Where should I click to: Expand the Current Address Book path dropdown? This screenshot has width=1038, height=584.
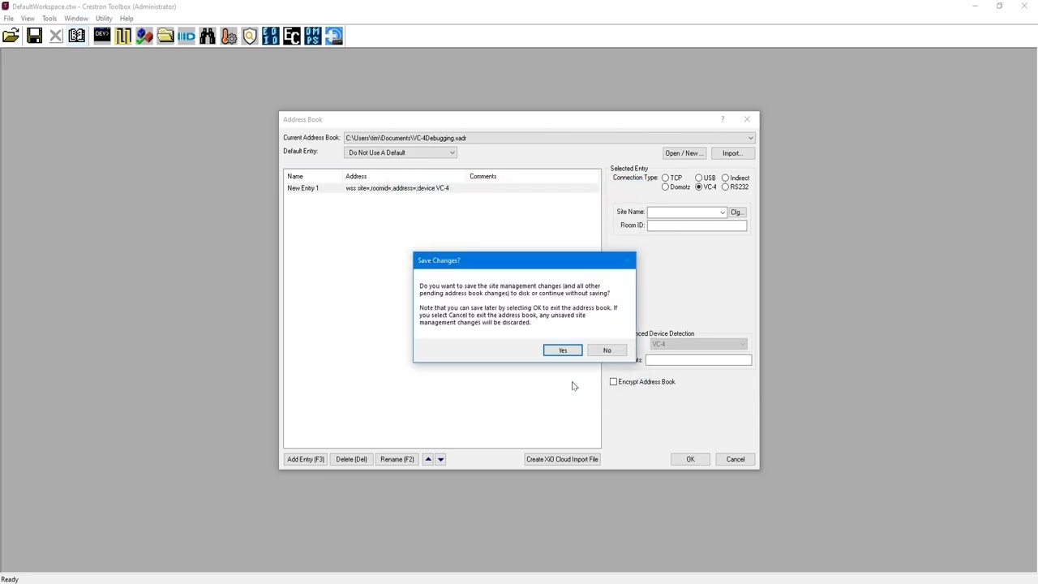point(750,138)
